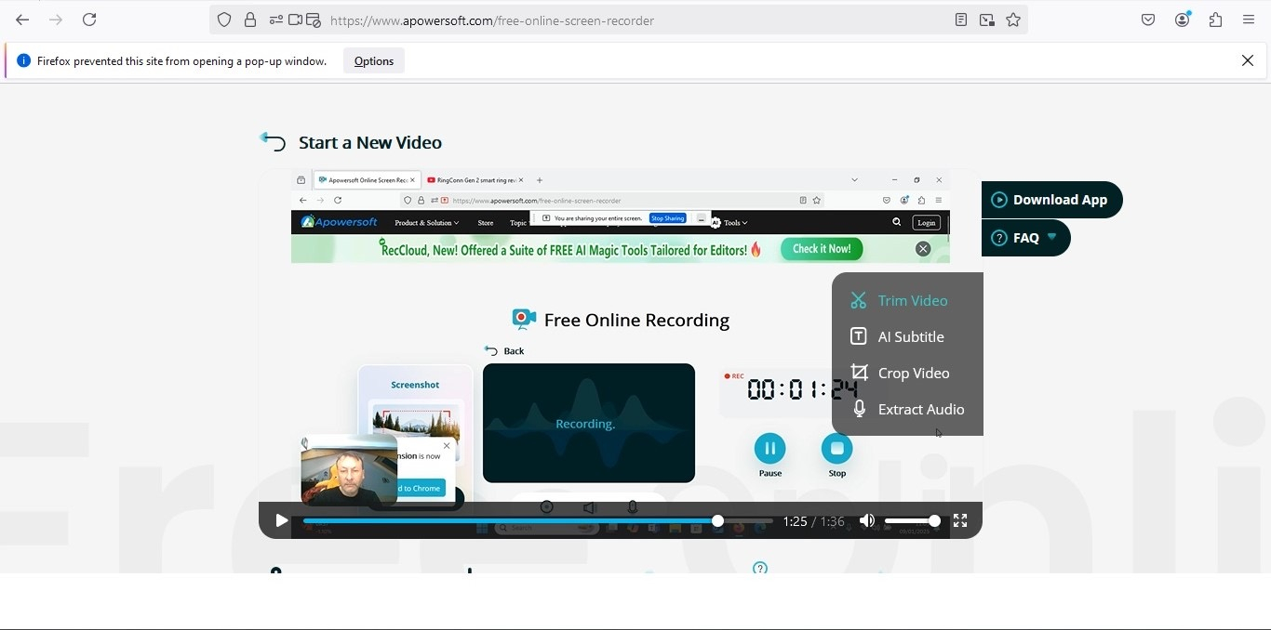
Task: Save page to Pocket
Action: coord(1148,20)
